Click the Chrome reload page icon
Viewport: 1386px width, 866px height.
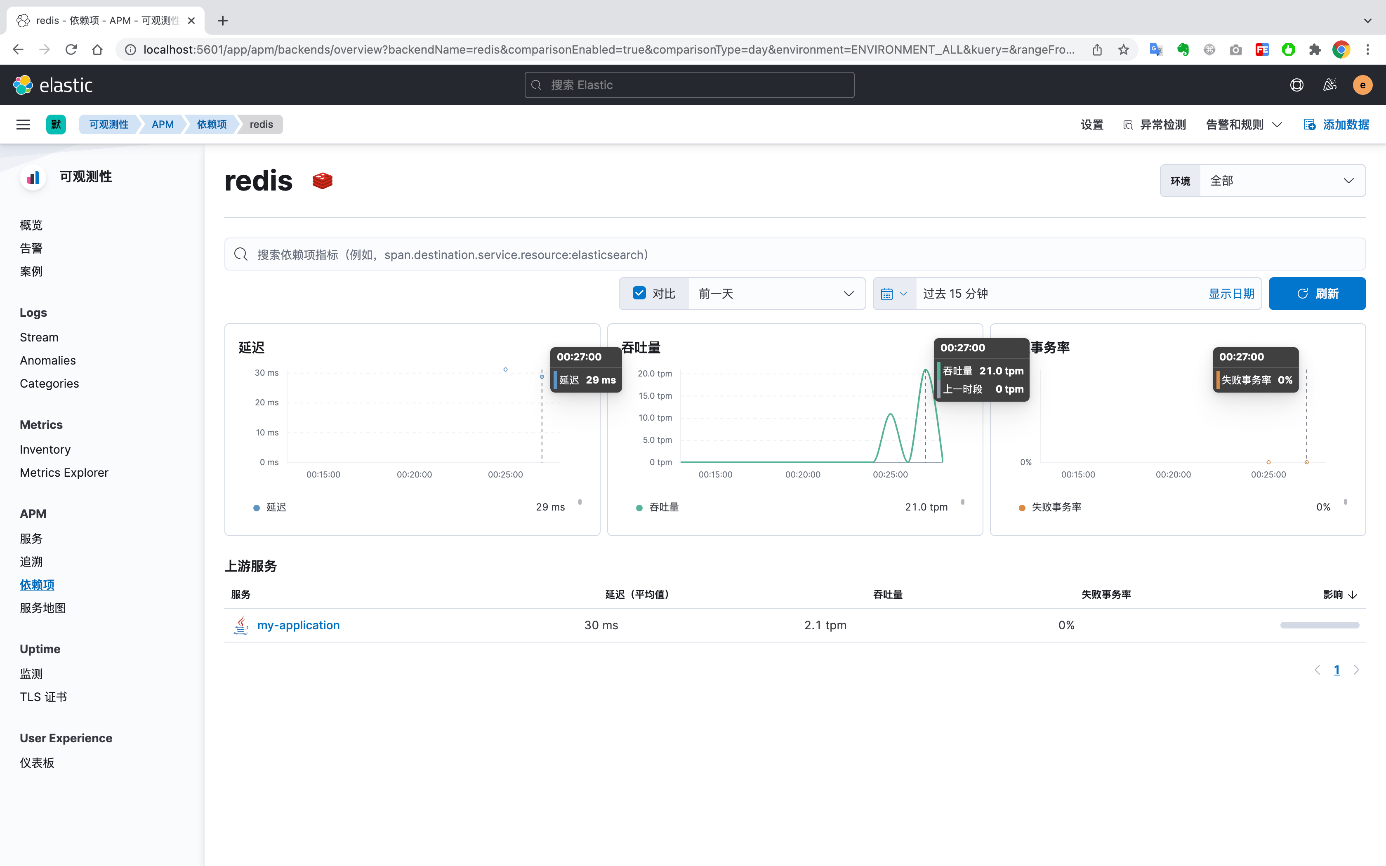[x=71, y=50]
